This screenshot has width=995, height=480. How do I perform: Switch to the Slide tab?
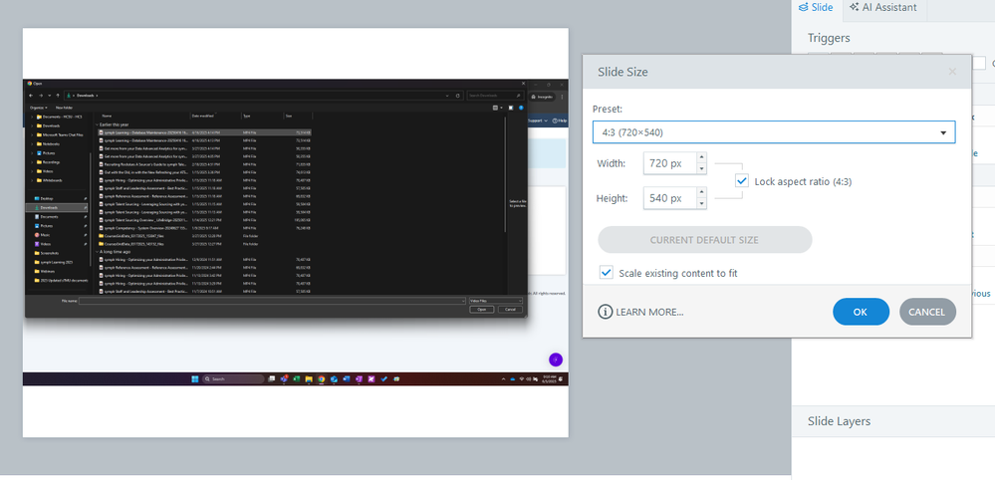click(x=816, y=7)
